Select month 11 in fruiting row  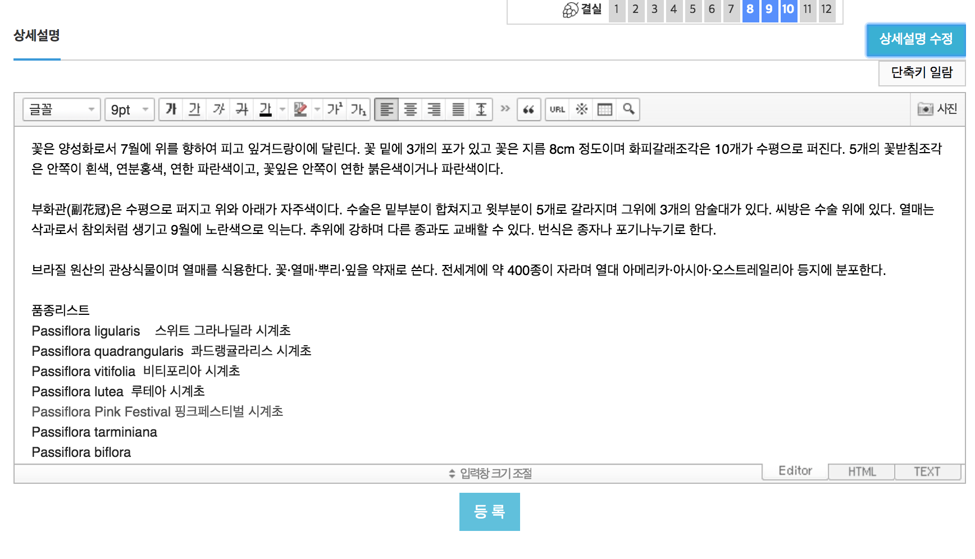coord(807,10)
